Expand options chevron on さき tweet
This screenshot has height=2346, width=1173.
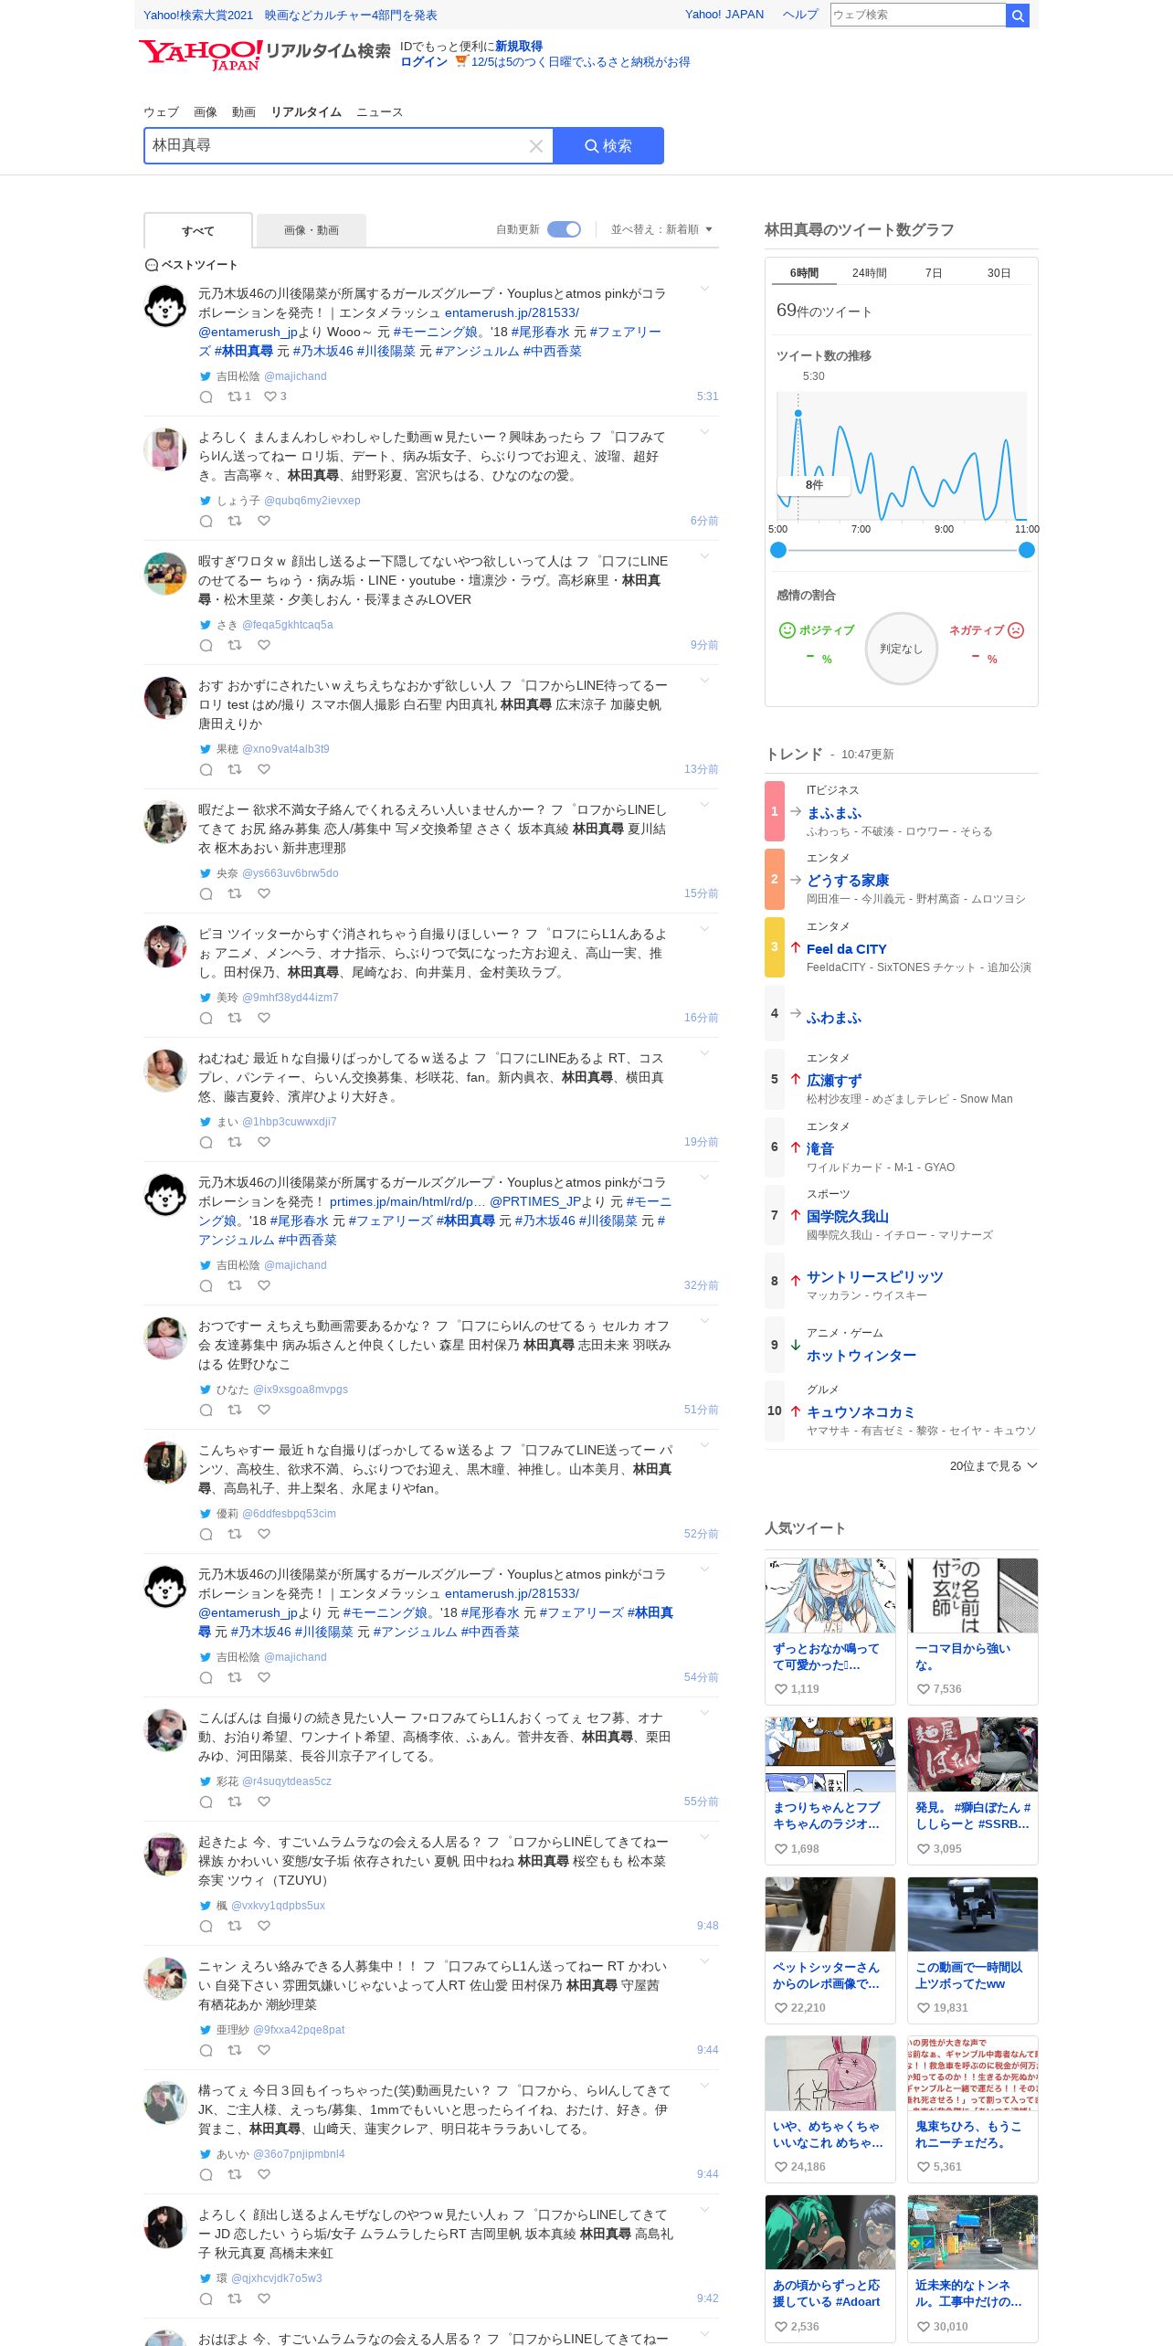pos(704,556)
